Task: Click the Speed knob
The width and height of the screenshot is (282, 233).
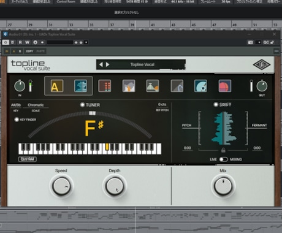Action: 61,186
